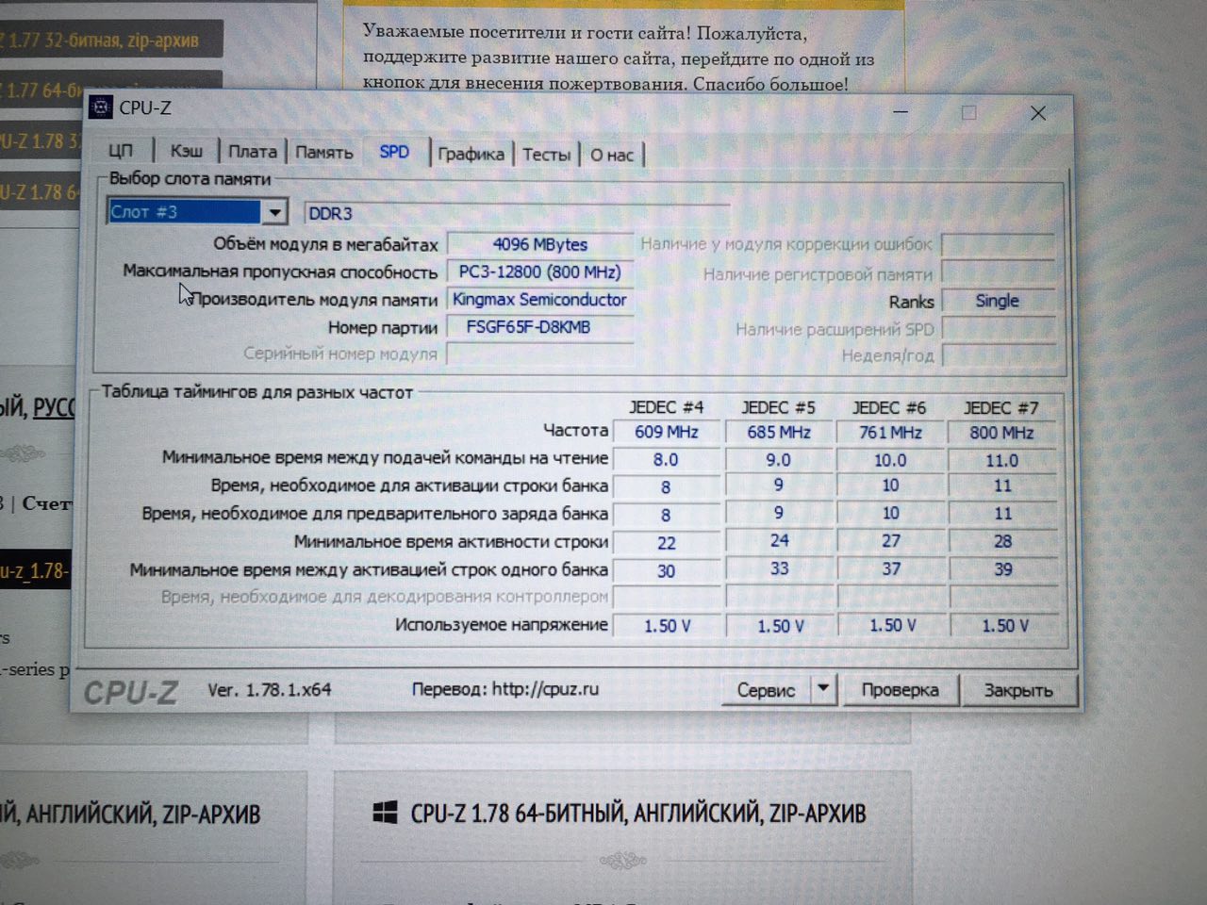Screen dimensions: 1207x905
Task: Click the Перевод: http://cpuz.ru text
Action: [505, 689]
